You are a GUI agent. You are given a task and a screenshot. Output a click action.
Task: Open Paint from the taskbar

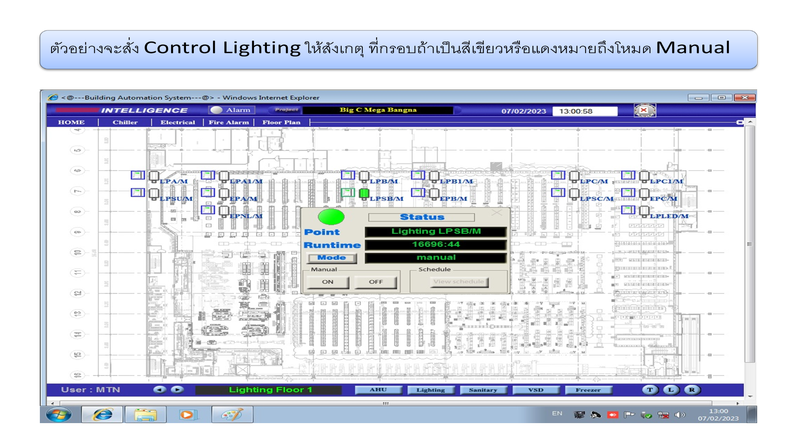click(x=232, y=414)
